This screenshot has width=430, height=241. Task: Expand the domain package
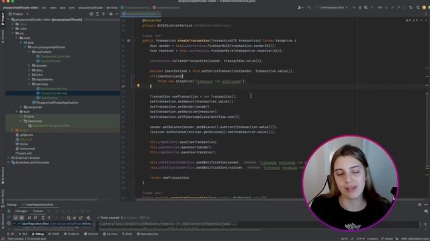[x=29, y=66]
